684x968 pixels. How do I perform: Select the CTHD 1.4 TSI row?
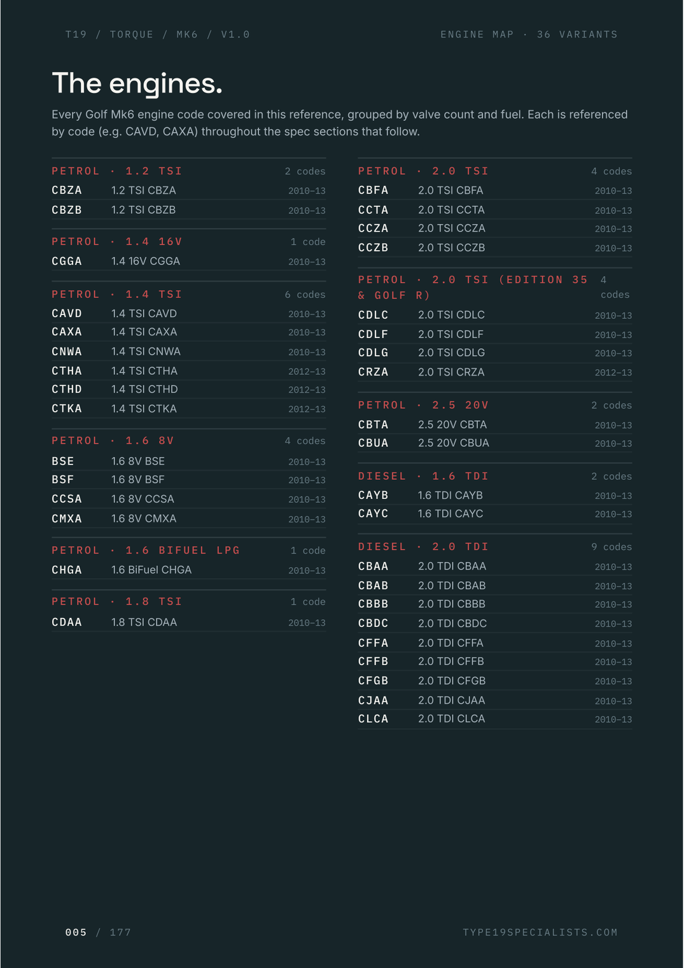click(188, 389)
